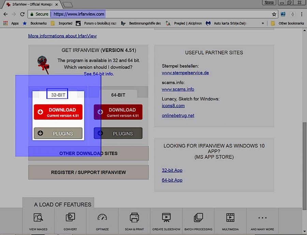
Task: Click the vertical page scrollbar thumb
Action: click(304, 166)
